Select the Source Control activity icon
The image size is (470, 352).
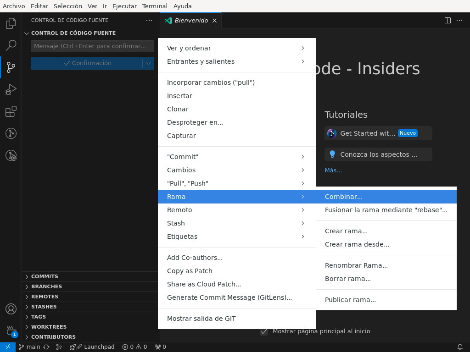click(11, 67)
